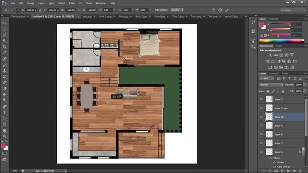Hide Layer 10 visibility eye

261,117
